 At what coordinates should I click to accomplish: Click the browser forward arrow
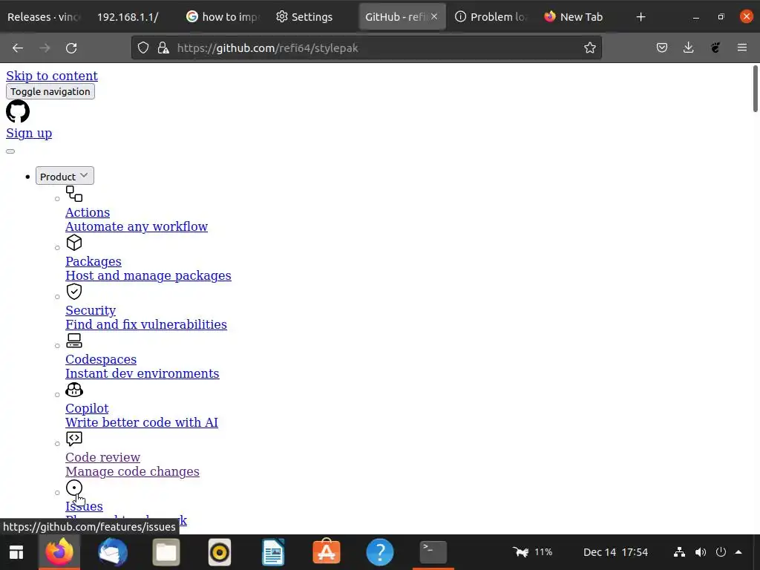point(45,48)
